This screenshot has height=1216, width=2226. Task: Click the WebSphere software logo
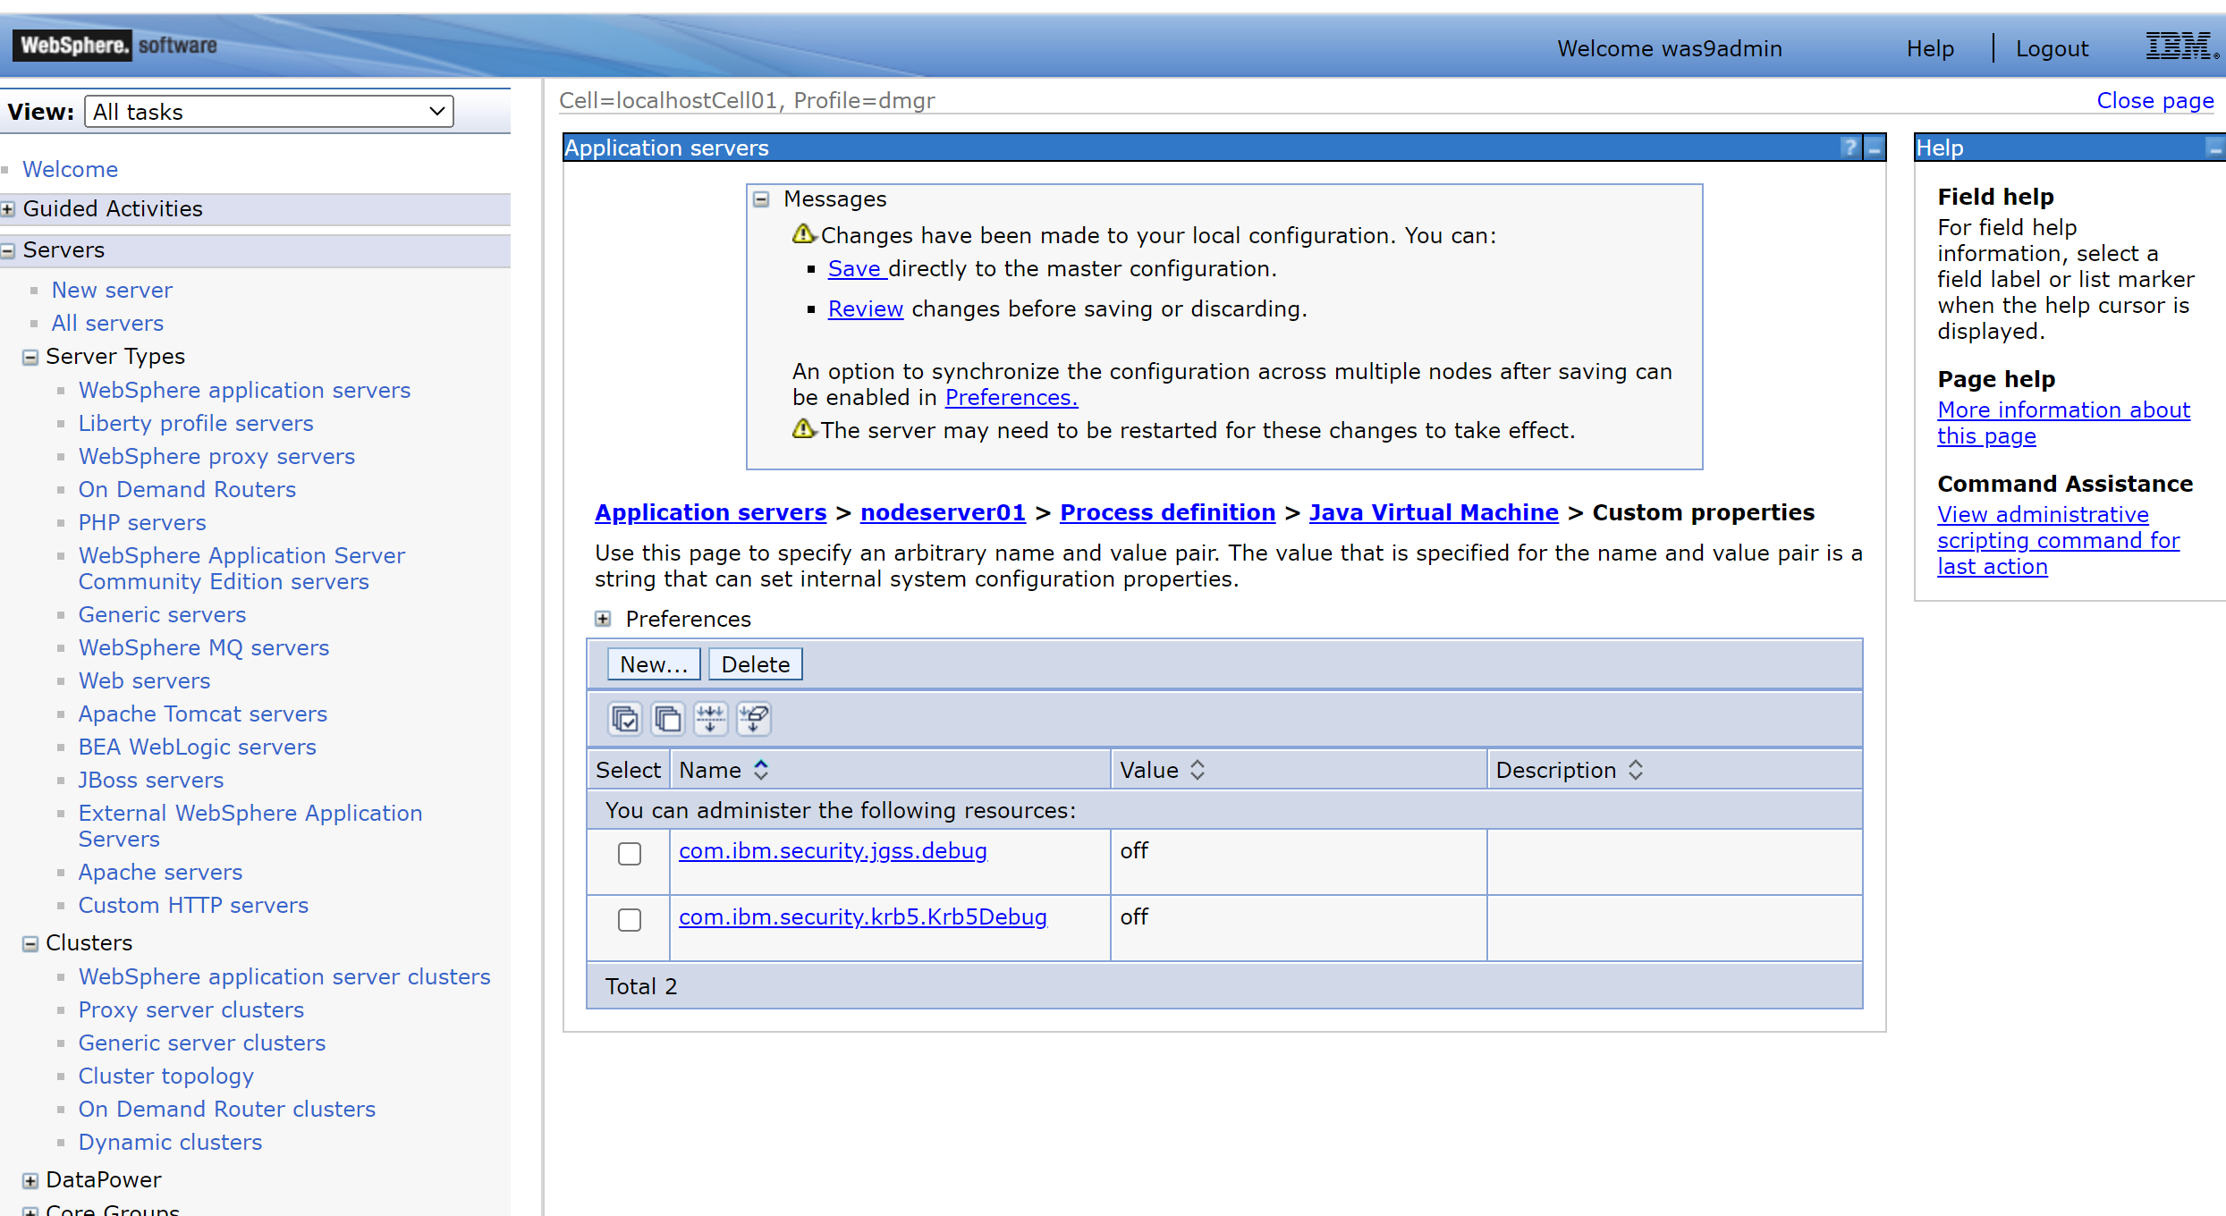(x=116, y=45)
